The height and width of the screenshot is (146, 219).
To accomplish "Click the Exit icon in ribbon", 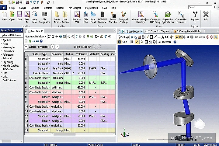I will coord(206,16).
